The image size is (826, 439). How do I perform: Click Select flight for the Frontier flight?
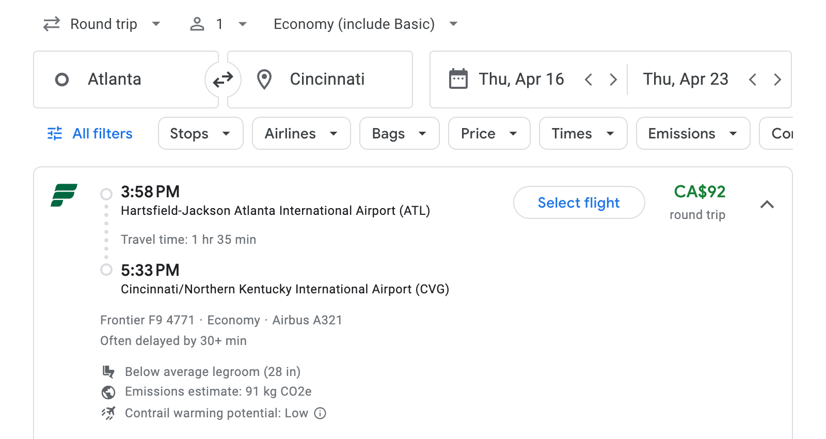point(579,202)
